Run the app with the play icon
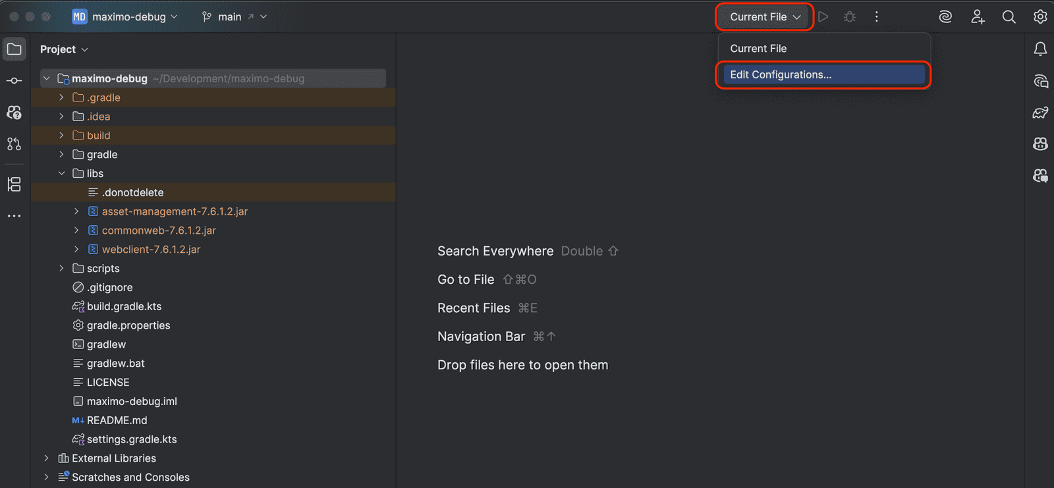1054x488 pixels. (823, 16)
